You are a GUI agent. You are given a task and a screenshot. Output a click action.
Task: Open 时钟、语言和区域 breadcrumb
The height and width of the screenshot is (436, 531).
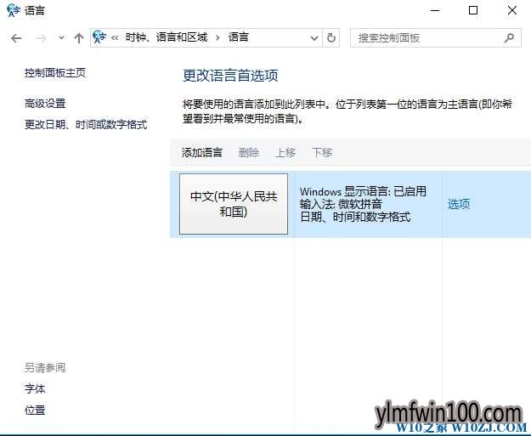[167, 37]
